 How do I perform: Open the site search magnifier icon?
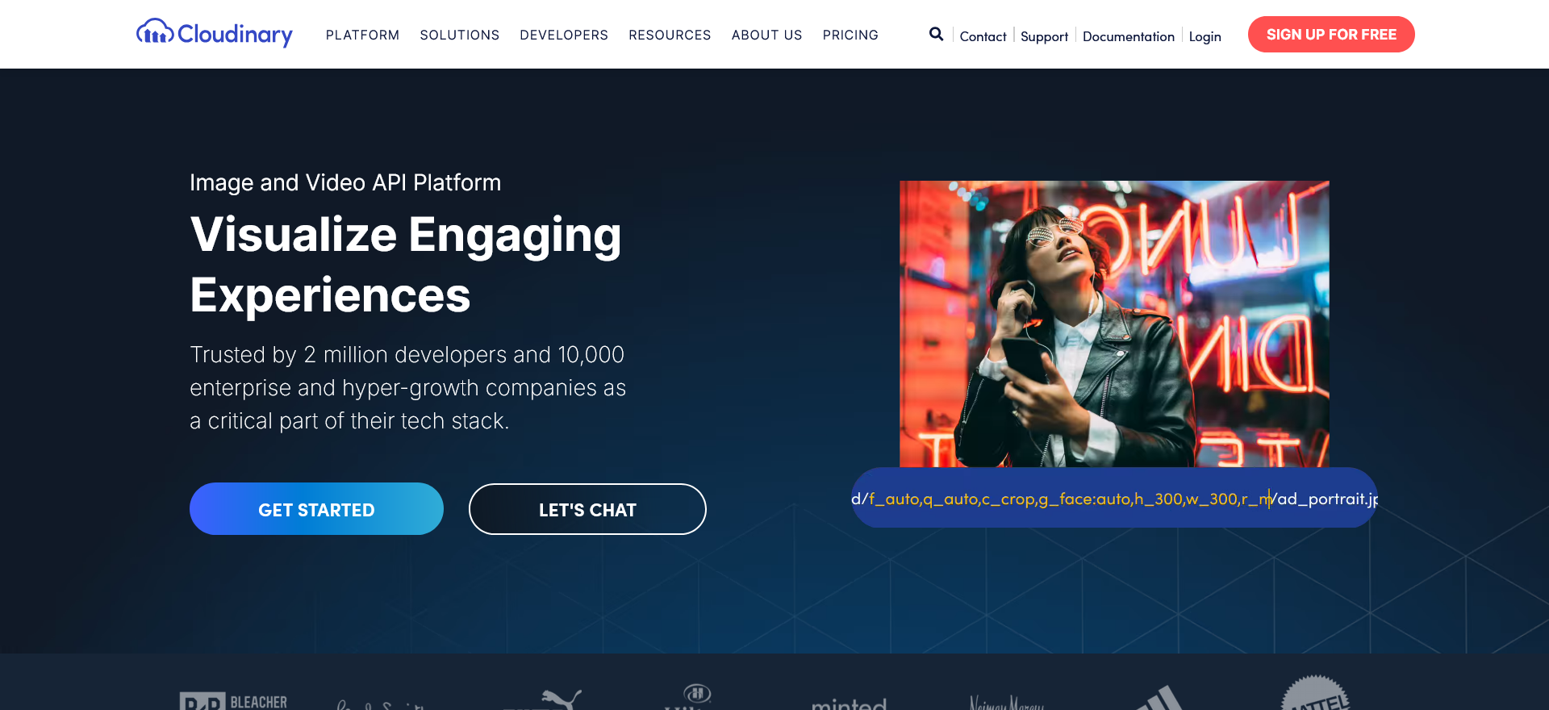(936, 34)
